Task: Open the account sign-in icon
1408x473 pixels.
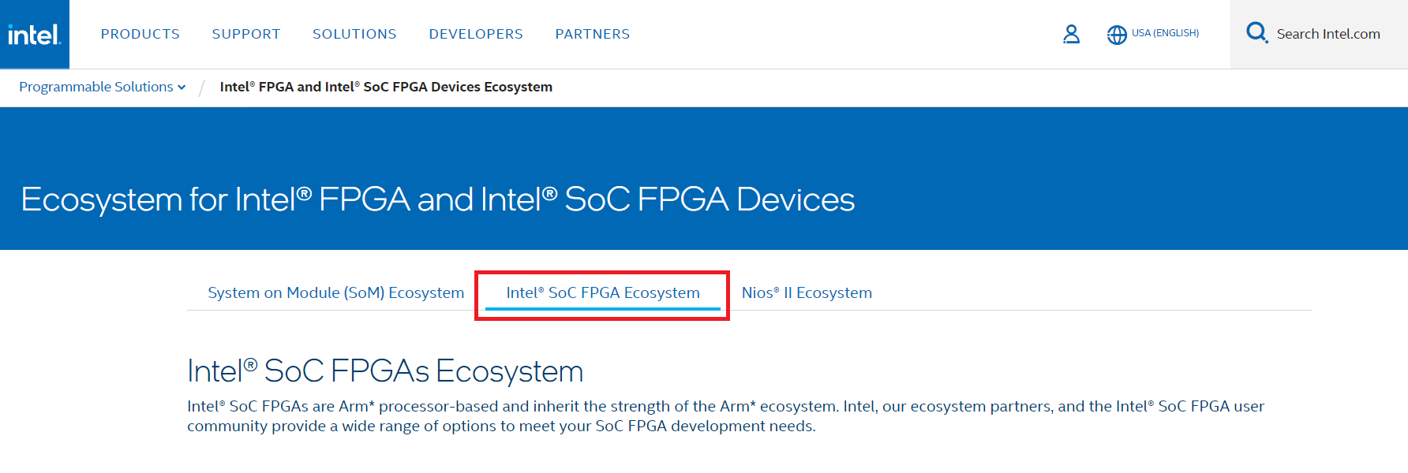Action: [1071, 34]
